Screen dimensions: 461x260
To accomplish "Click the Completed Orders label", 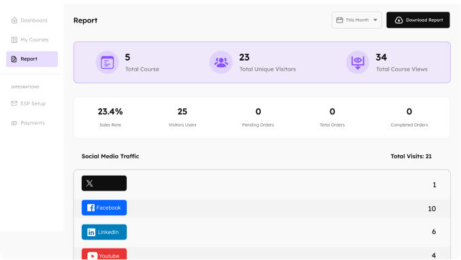I will point(409,125).
